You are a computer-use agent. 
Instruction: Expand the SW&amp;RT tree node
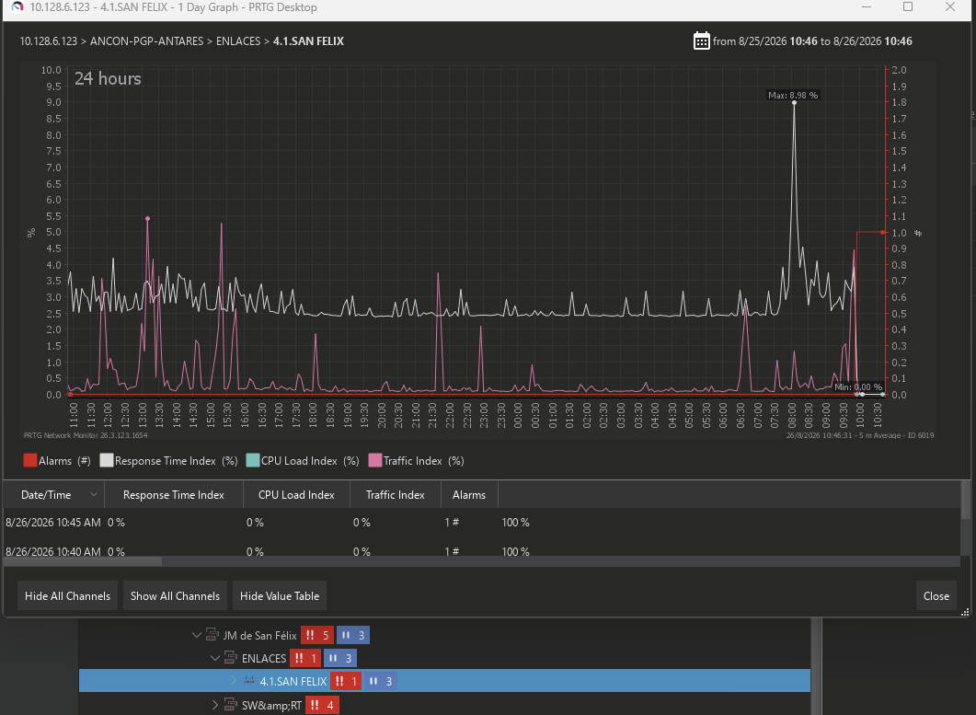point(214,705)
